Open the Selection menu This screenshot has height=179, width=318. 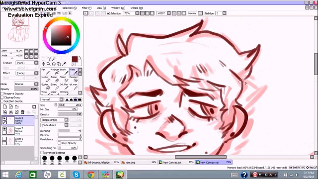tap(70, 8)
